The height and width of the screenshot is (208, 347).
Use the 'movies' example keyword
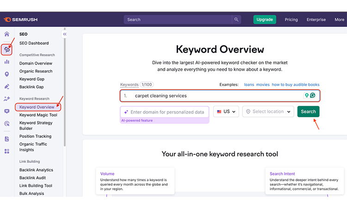pyautogui.click(x=263, y=85)
